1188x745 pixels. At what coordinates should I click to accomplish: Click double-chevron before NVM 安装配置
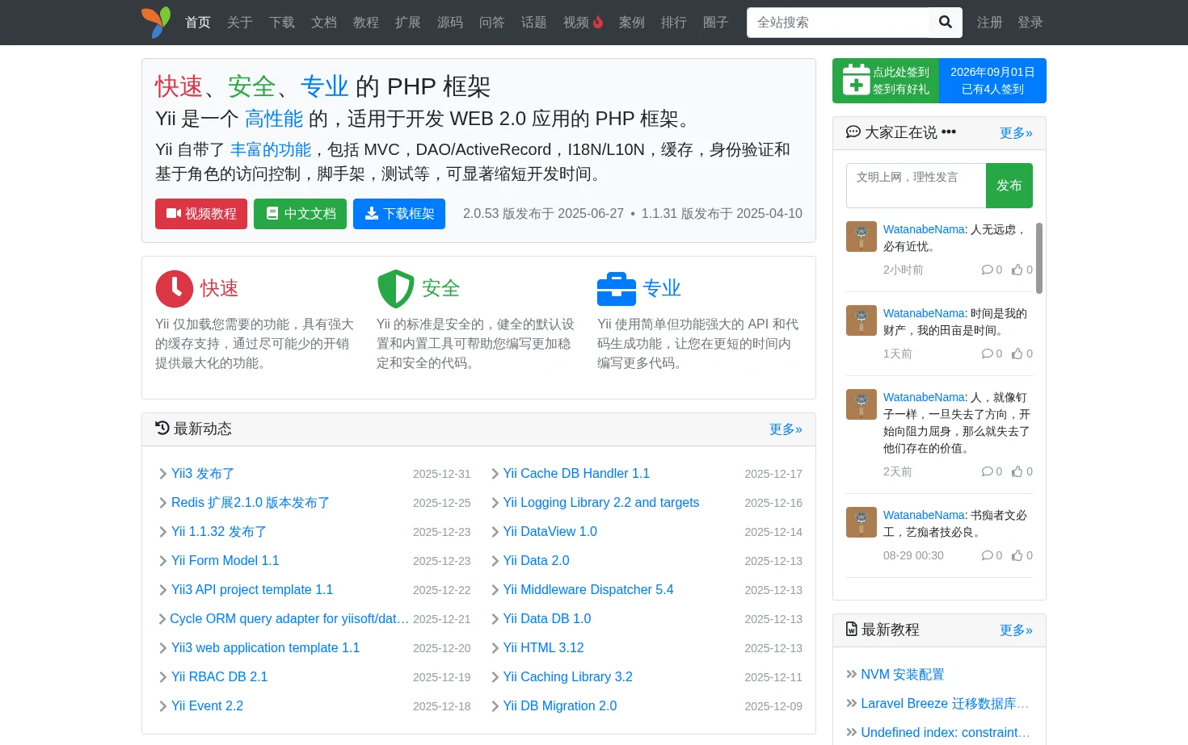point(852,674)
